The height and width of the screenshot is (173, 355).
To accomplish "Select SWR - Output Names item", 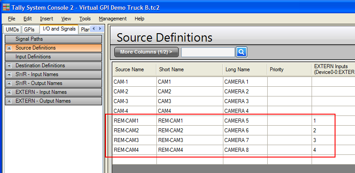I will [54, 83].
